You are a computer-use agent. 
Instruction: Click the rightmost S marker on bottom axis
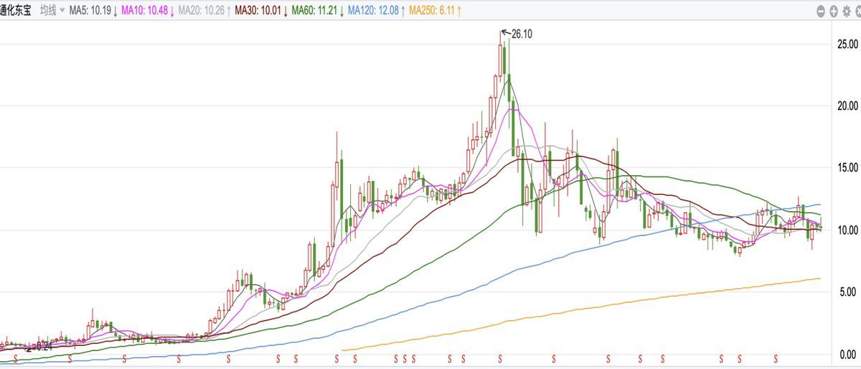[776, 358]
